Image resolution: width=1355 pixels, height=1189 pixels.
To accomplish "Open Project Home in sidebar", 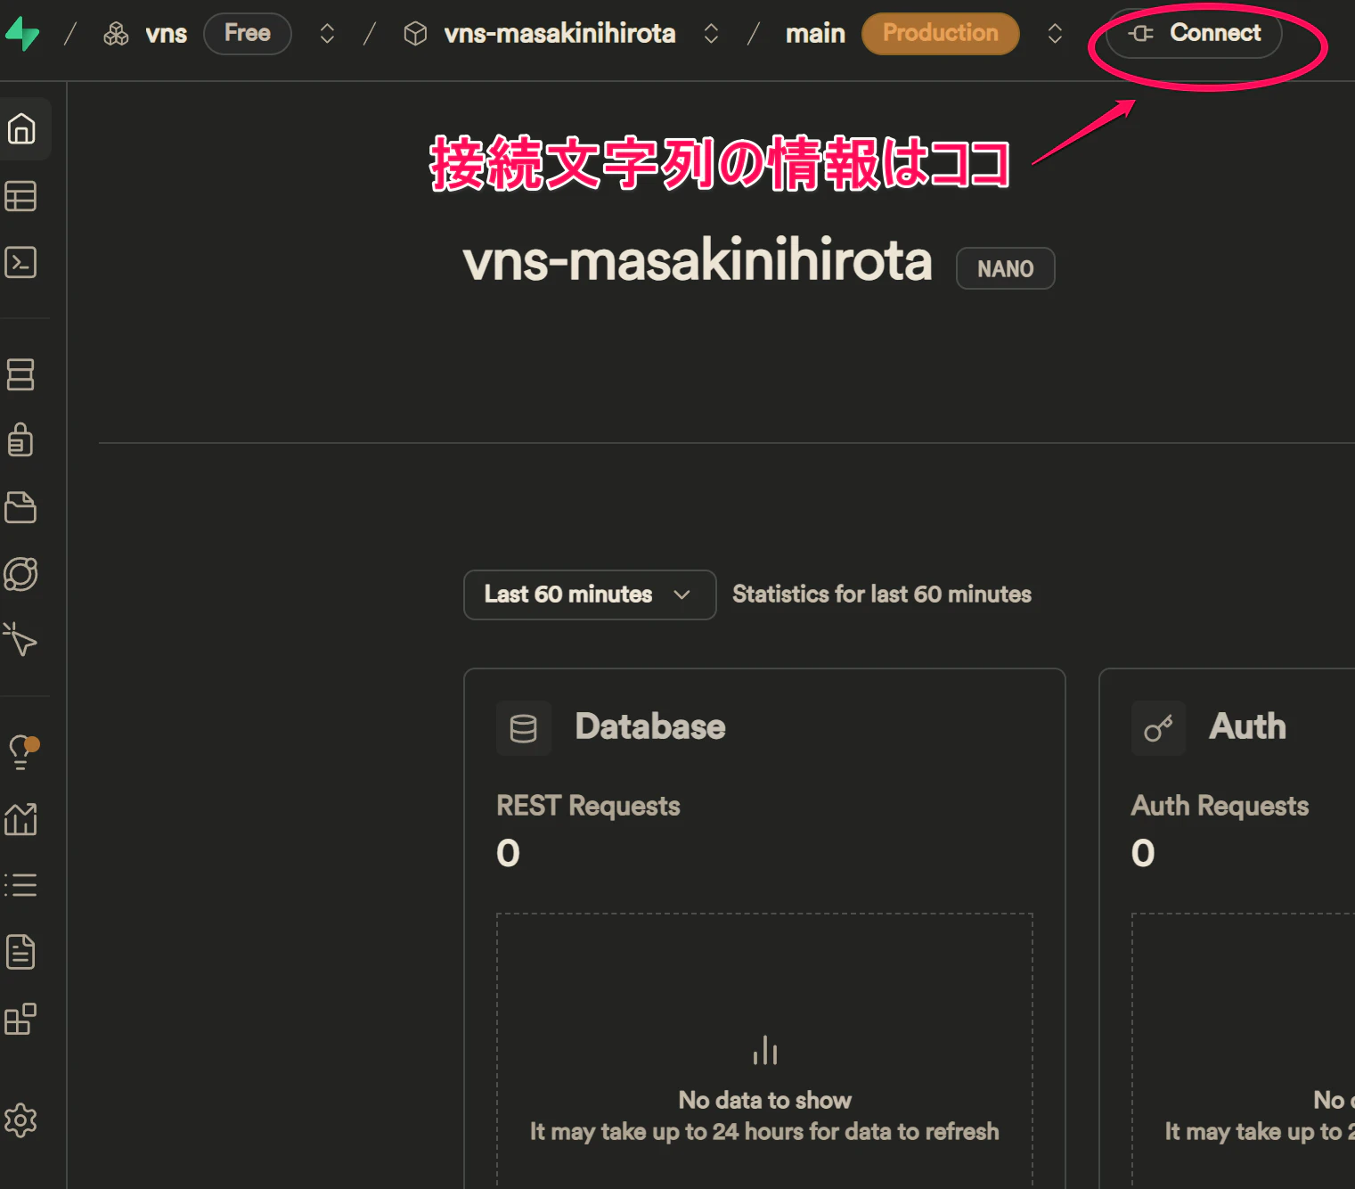I will click(21, 129).
